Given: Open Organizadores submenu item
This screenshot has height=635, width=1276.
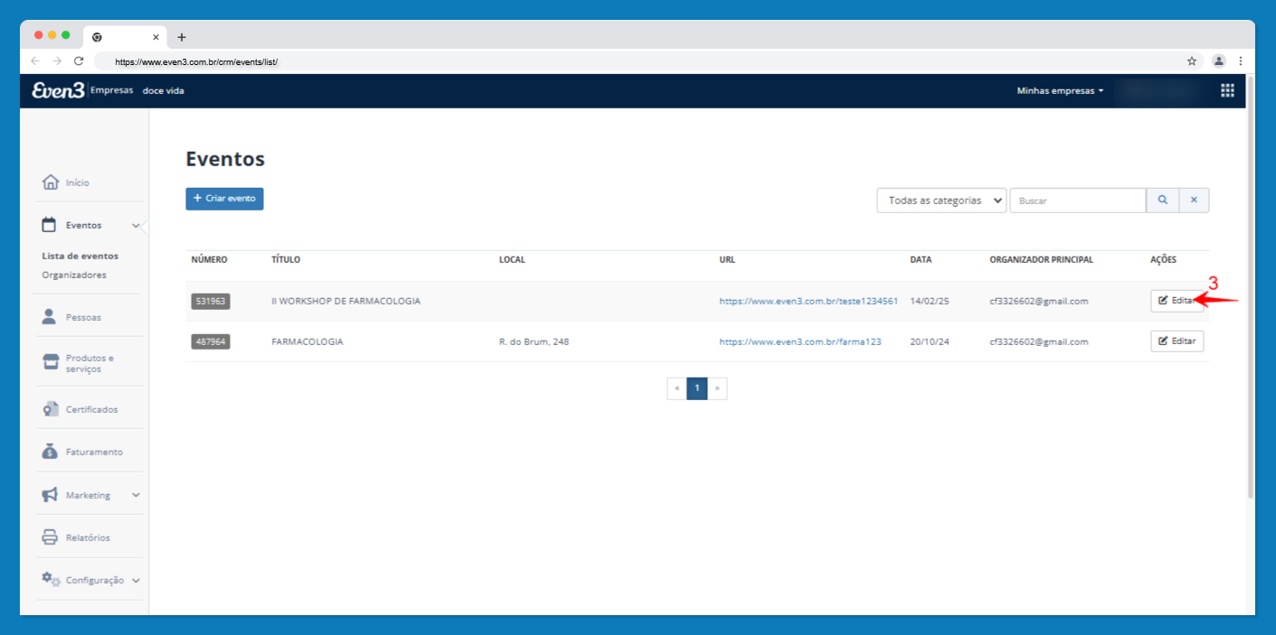Looking at the screenshot, I should pyautogui.click(x=74, y=275).
